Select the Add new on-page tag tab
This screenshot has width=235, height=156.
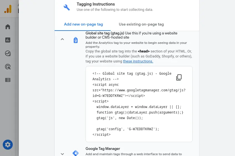click(x=83, y=24)
